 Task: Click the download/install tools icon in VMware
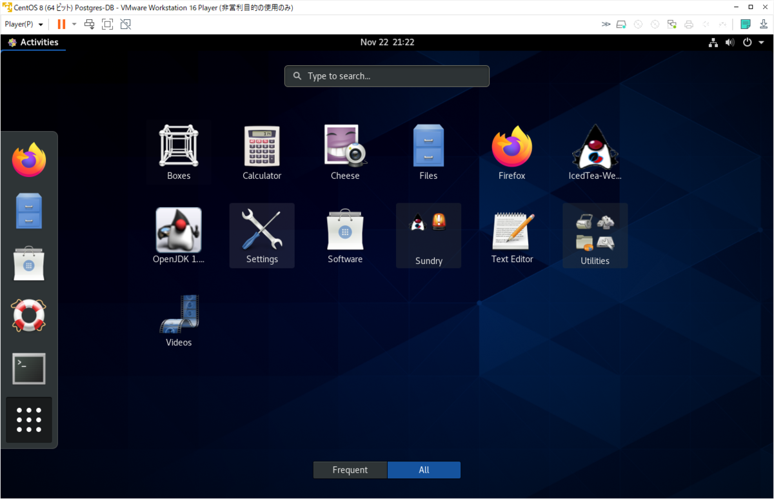tap(762, 24)
